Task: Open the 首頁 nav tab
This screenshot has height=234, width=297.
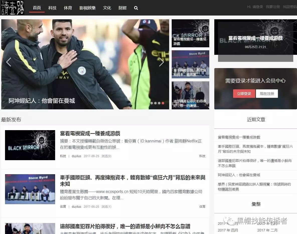Action: (37, 8)
